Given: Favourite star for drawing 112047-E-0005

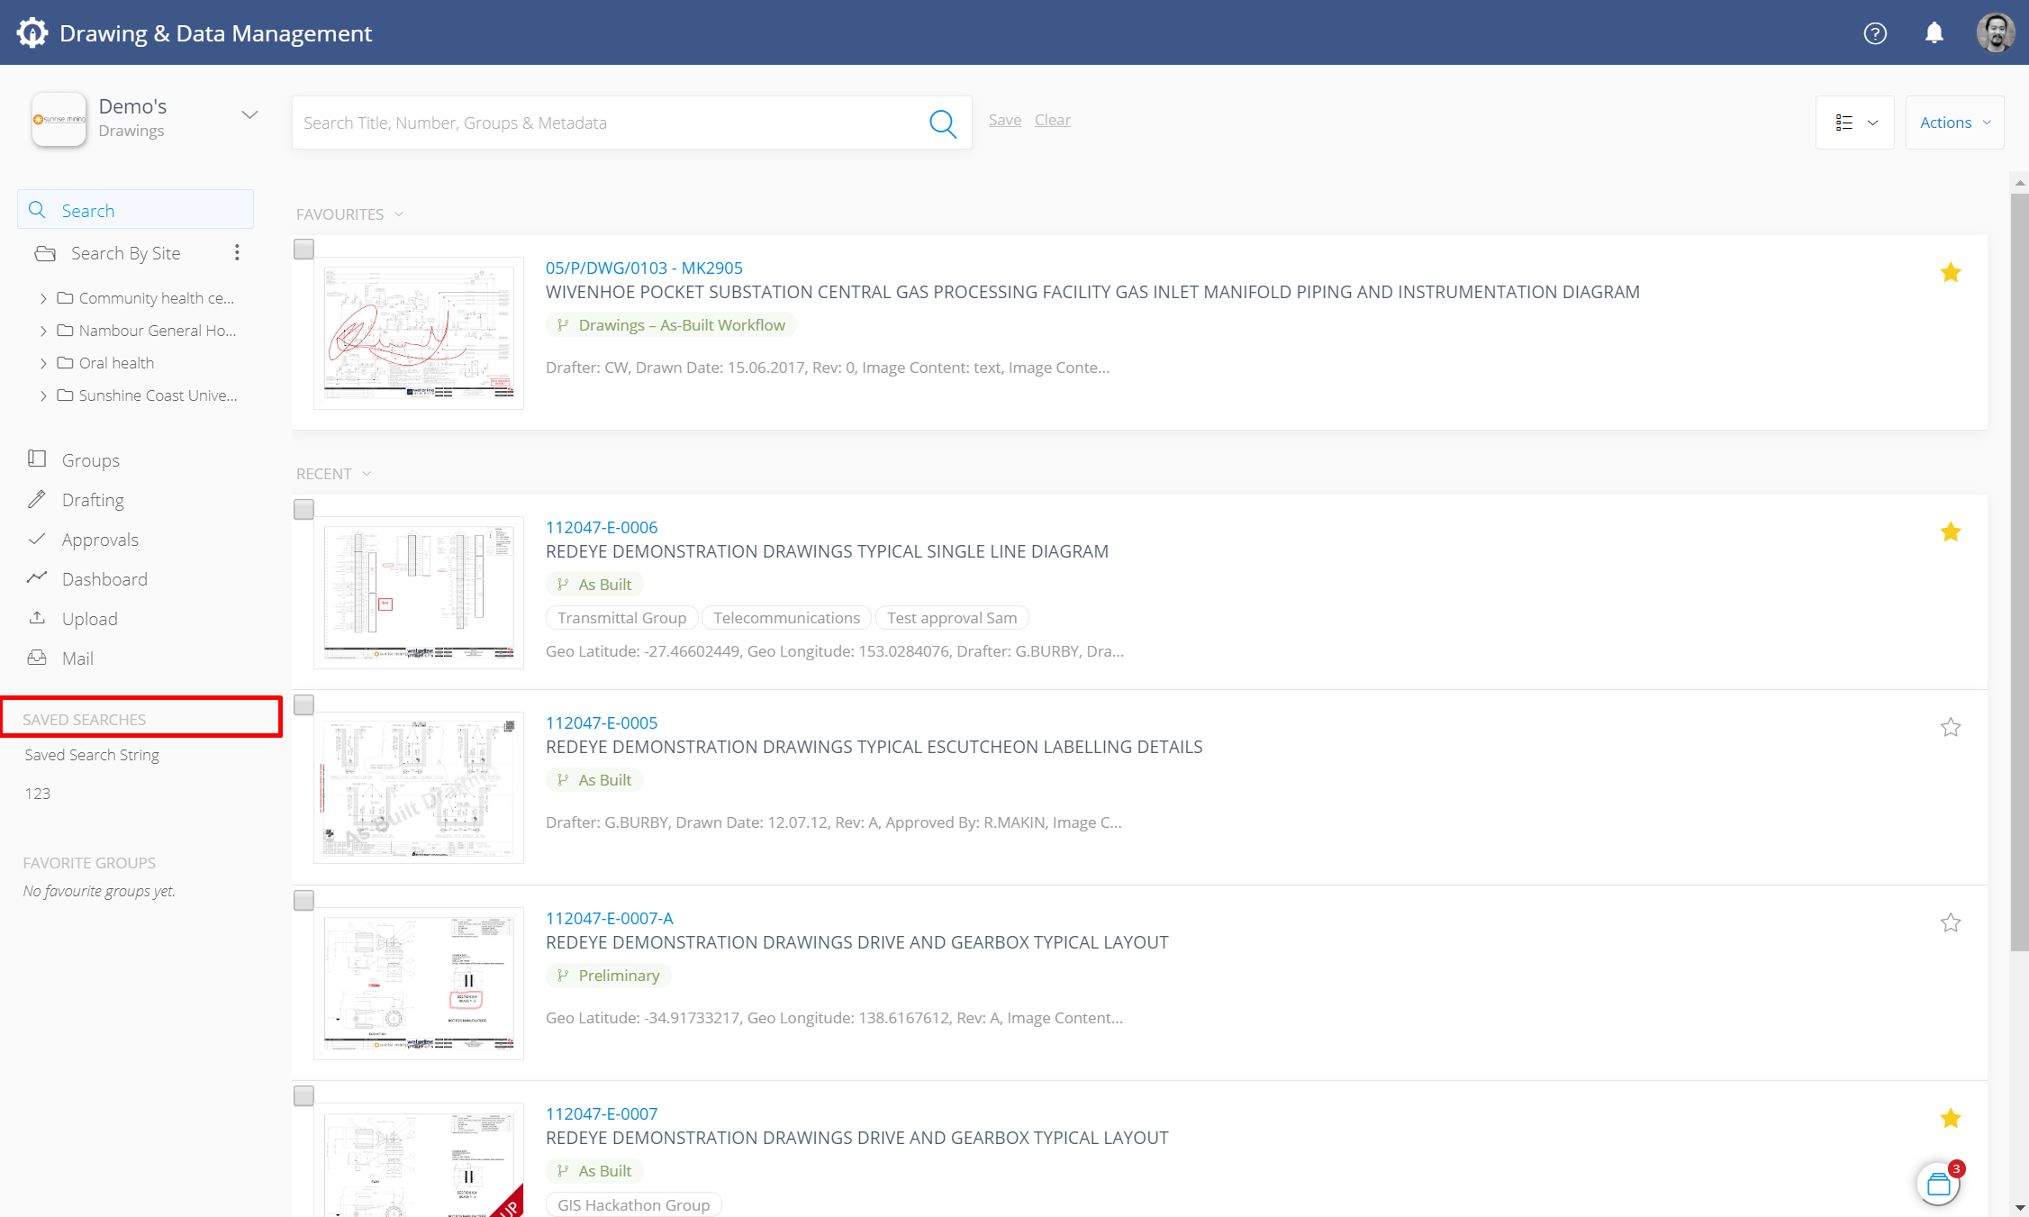Looking at the screenshot, I should point(1951,727).
